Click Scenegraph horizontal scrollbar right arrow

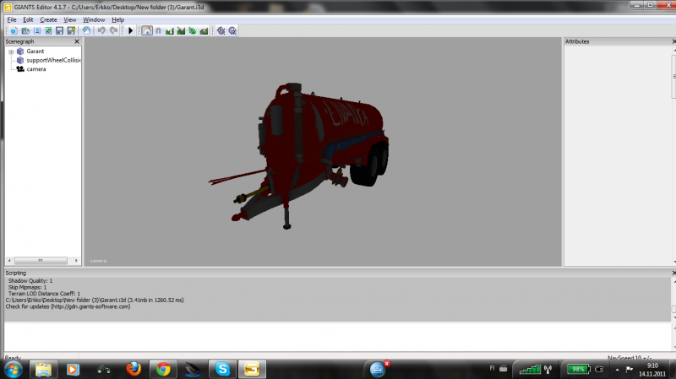76,261
